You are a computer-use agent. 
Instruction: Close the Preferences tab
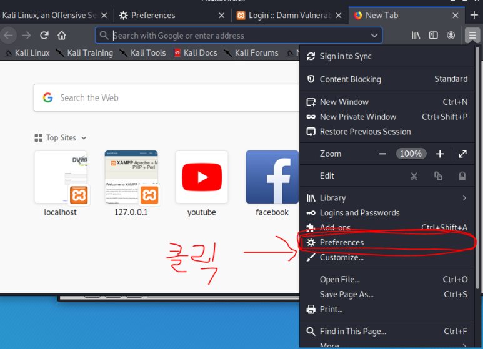click(221, 16)
